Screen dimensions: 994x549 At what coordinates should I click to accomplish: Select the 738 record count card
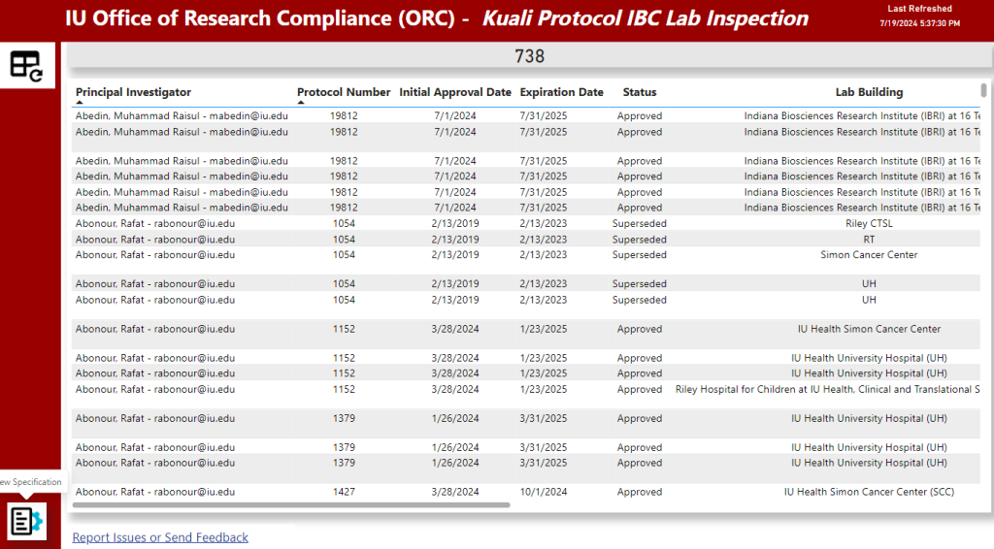(x=529, y=56)
